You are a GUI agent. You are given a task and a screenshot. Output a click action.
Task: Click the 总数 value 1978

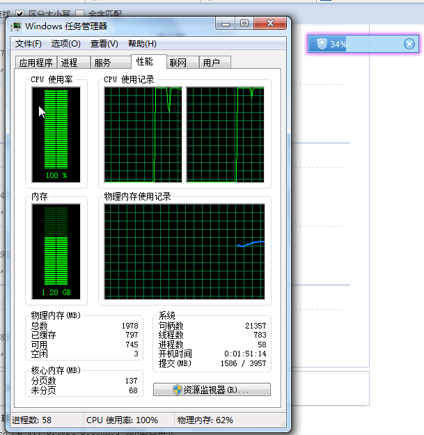click(x=130, y=326)
